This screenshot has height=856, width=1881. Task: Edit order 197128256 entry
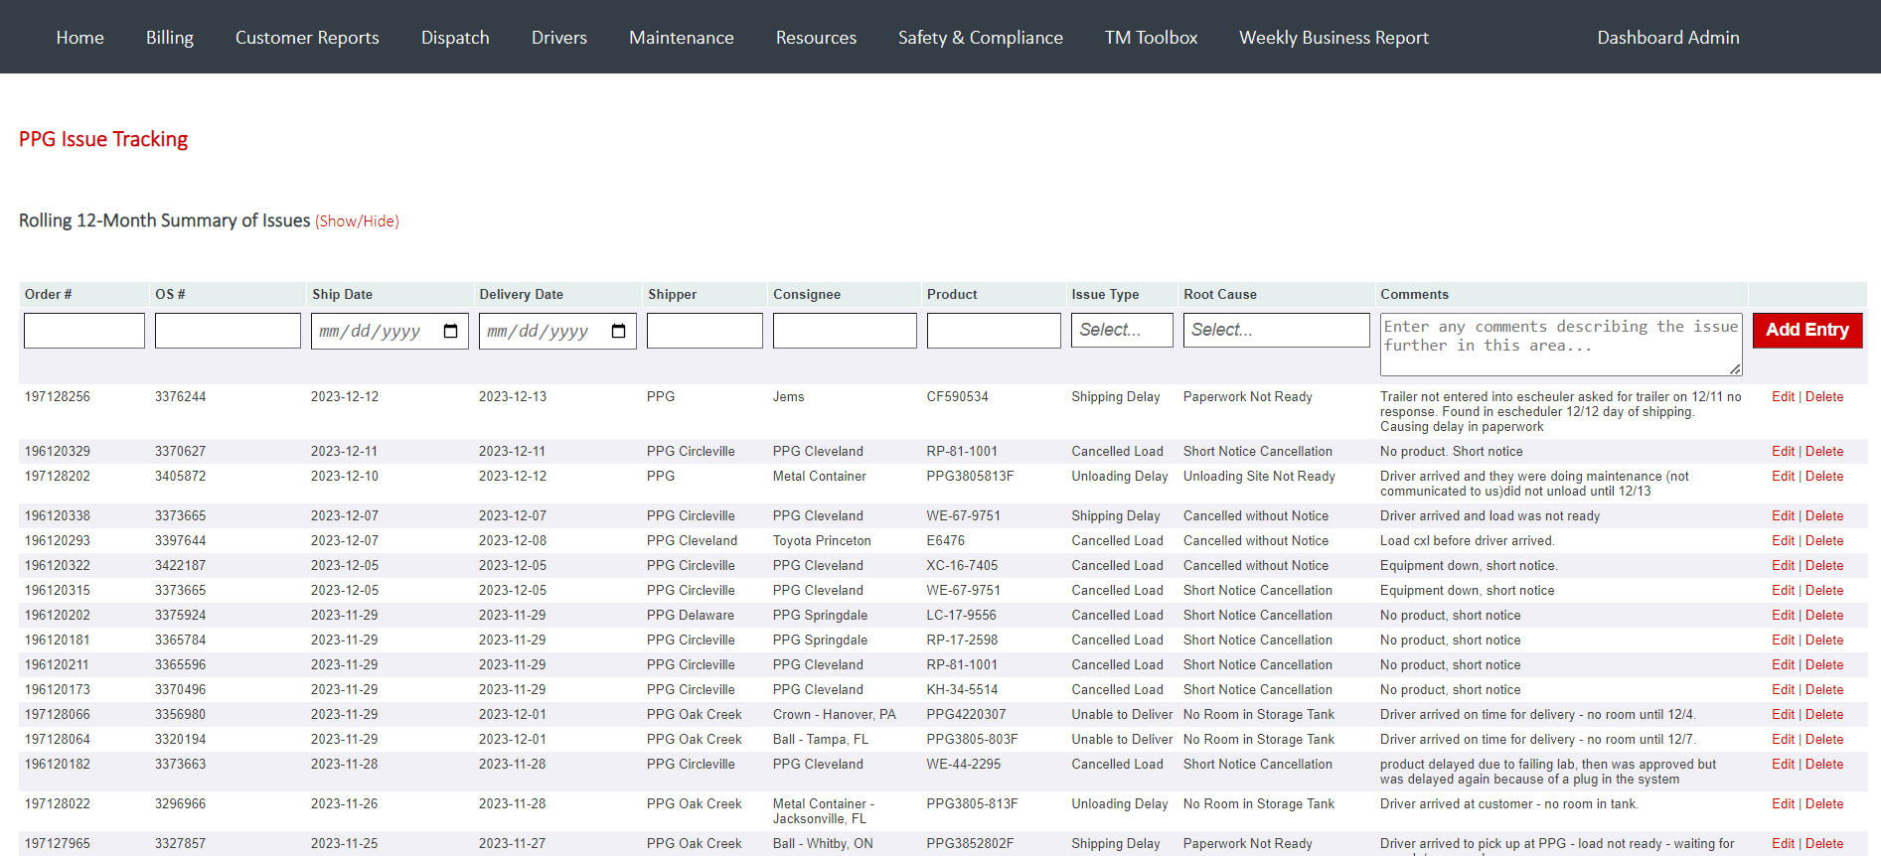point(1783,396)
